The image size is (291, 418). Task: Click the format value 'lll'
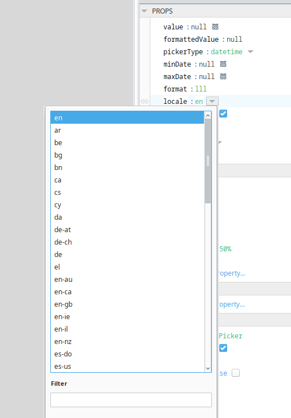(201, 89)
